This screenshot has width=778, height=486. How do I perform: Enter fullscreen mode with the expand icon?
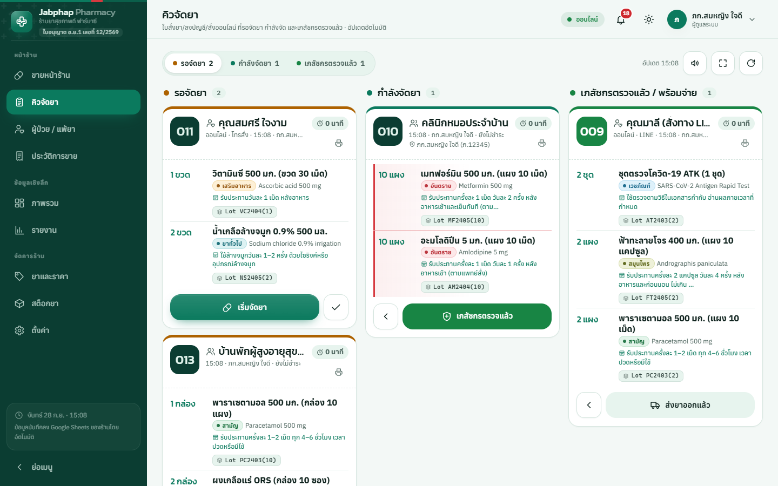723,63
